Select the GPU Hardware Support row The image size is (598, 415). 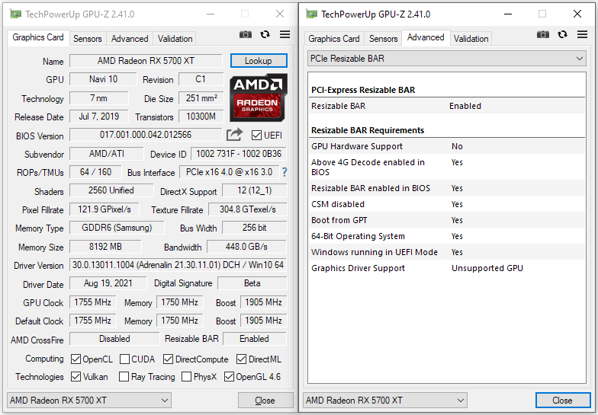click(x=447, y=146)
